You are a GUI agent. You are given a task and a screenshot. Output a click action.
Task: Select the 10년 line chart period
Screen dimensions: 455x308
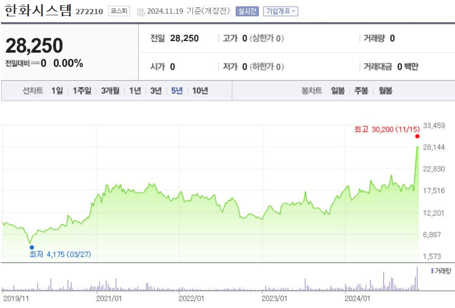click(200, 91)
